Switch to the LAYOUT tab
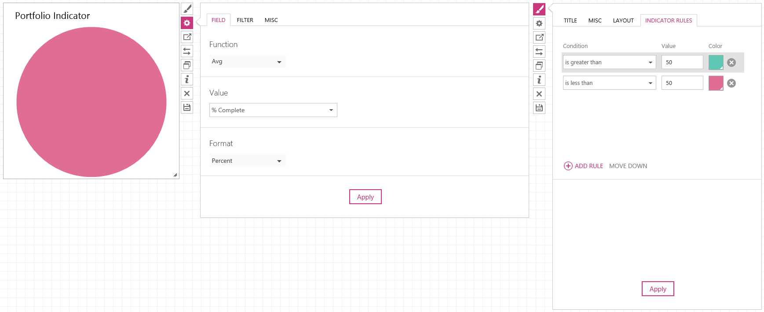The width and height of the screenshot is (764, 312). coord(623,20)
